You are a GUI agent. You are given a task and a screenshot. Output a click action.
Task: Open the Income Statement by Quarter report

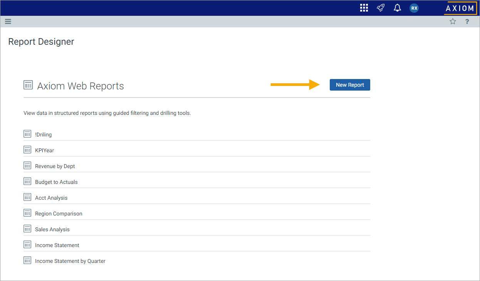click(x=70, y=261)
